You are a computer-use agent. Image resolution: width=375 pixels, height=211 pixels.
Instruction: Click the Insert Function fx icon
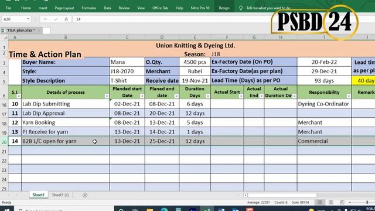click(66, 19)
